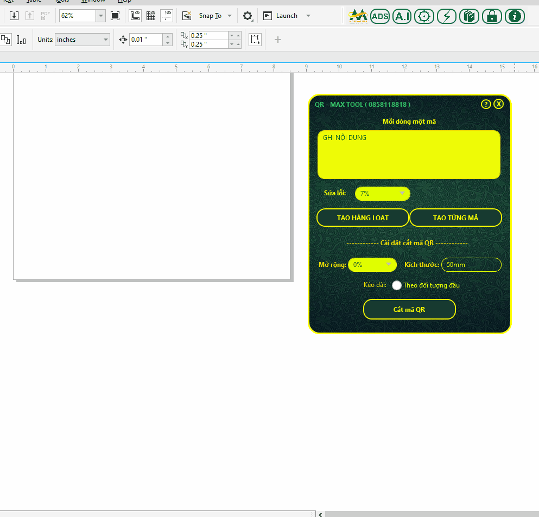The height and width of the screenshot is (517, 539).
Task: Click the green padlock icon
Action: click(492, 16)
